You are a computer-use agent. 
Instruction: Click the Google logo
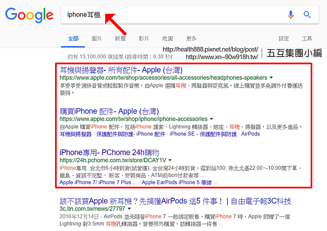click(x=29, y=15)
